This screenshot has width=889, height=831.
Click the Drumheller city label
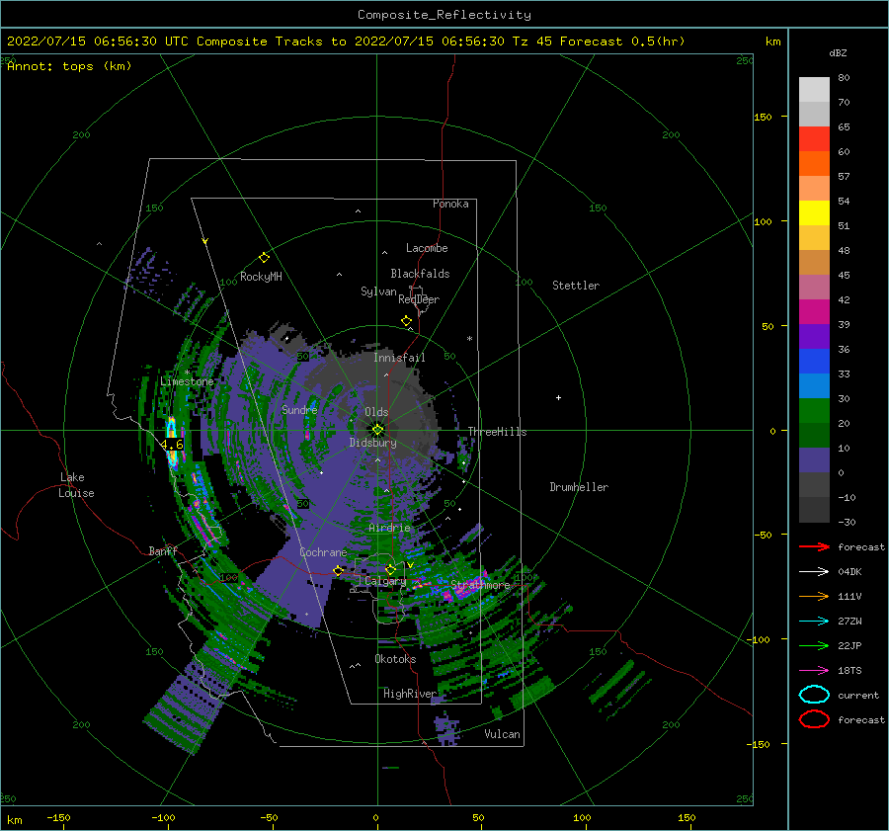(x=579, y=487)
